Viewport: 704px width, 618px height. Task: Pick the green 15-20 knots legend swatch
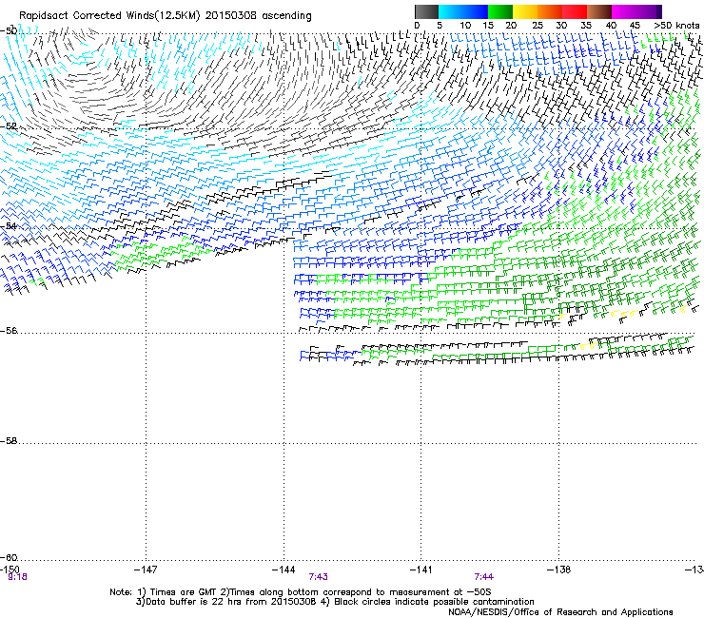pos(500,11)
